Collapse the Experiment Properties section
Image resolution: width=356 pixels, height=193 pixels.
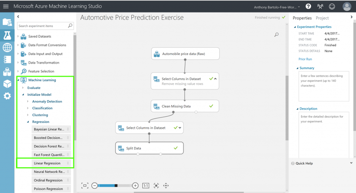(295, 27)
